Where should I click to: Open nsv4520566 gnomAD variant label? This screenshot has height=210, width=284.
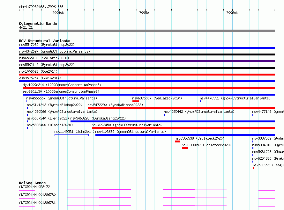pyautogui.click(x=62, y=112)
